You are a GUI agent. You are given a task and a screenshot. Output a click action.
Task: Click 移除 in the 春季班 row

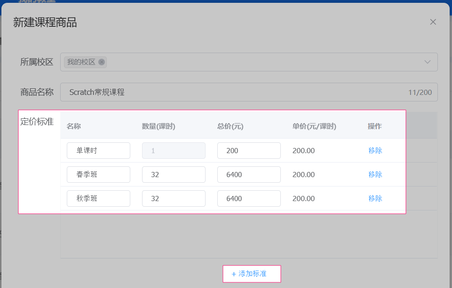point(375,174)
